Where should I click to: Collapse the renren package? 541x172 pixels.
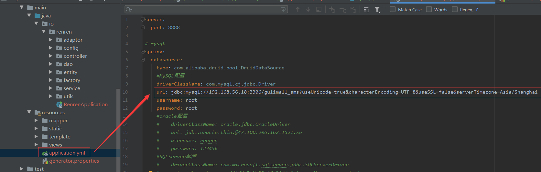point(44,32)
